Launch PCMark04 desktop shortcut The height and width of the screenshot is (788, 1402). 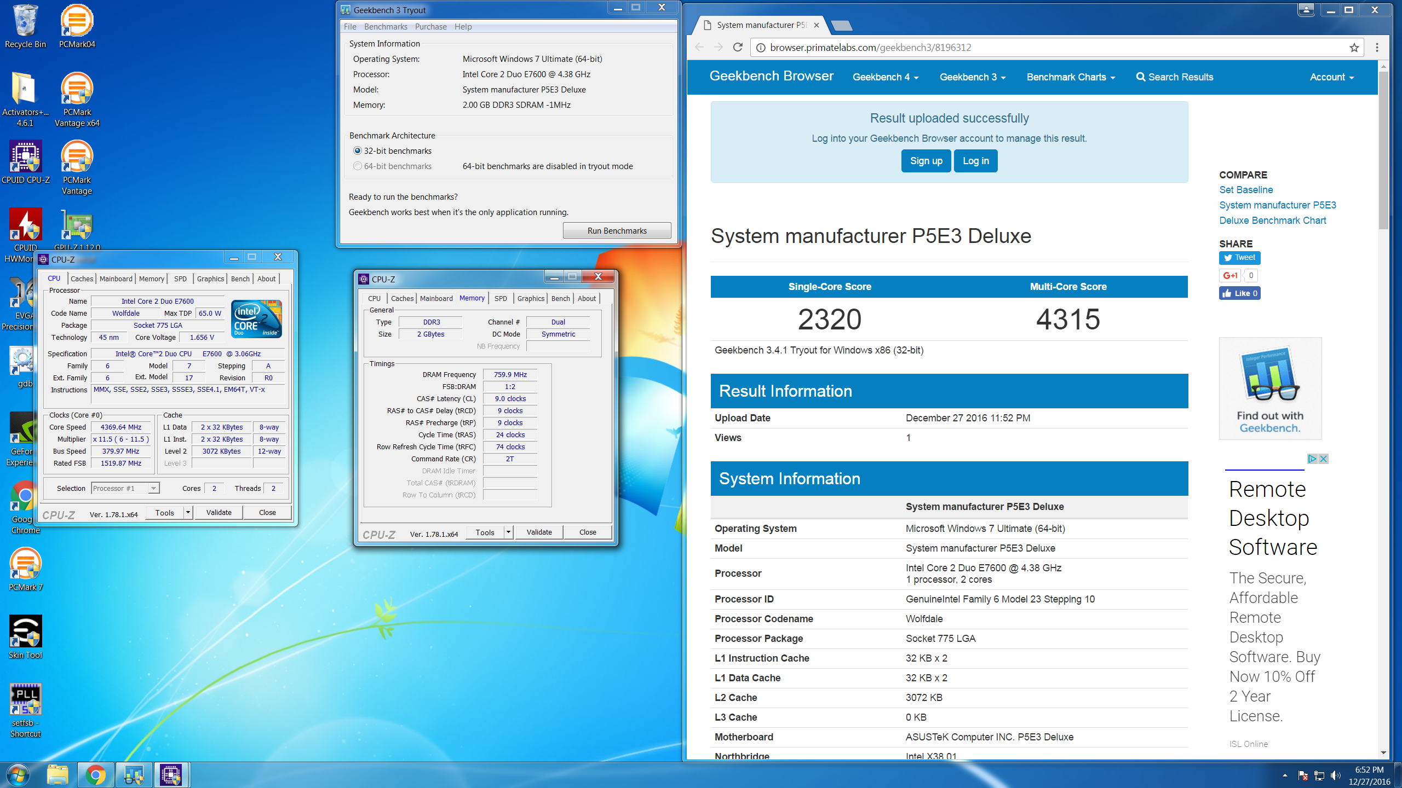click(77, 26)
